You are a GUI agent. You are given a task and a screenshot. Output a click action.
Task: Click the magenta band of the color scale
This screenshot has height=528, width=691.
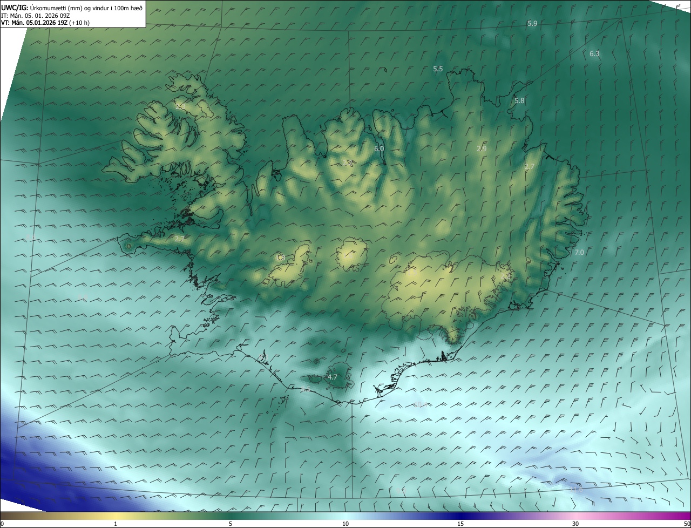[x=678, y=516]
